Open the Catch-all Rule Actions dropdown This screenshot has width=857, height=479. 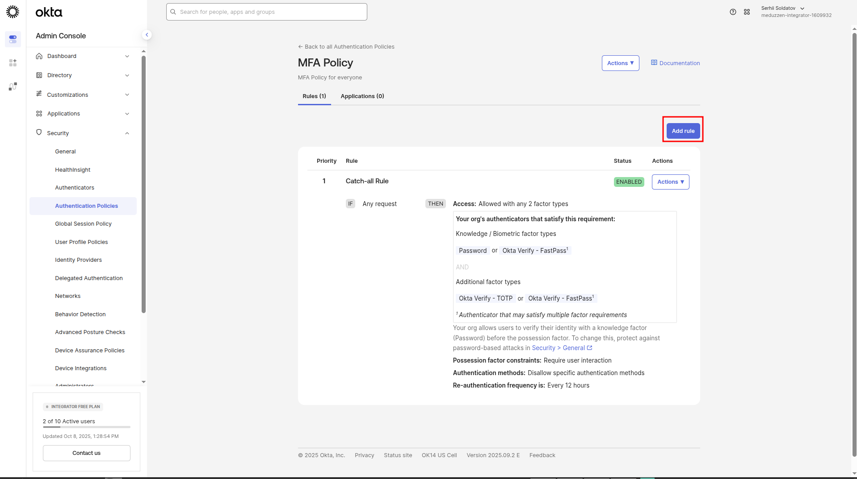pos(670,182)
